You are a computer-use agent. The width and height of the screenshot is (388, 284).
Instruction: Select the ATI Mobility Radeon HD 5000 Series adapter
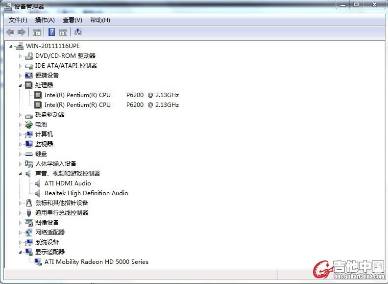[x=96, y=262]
